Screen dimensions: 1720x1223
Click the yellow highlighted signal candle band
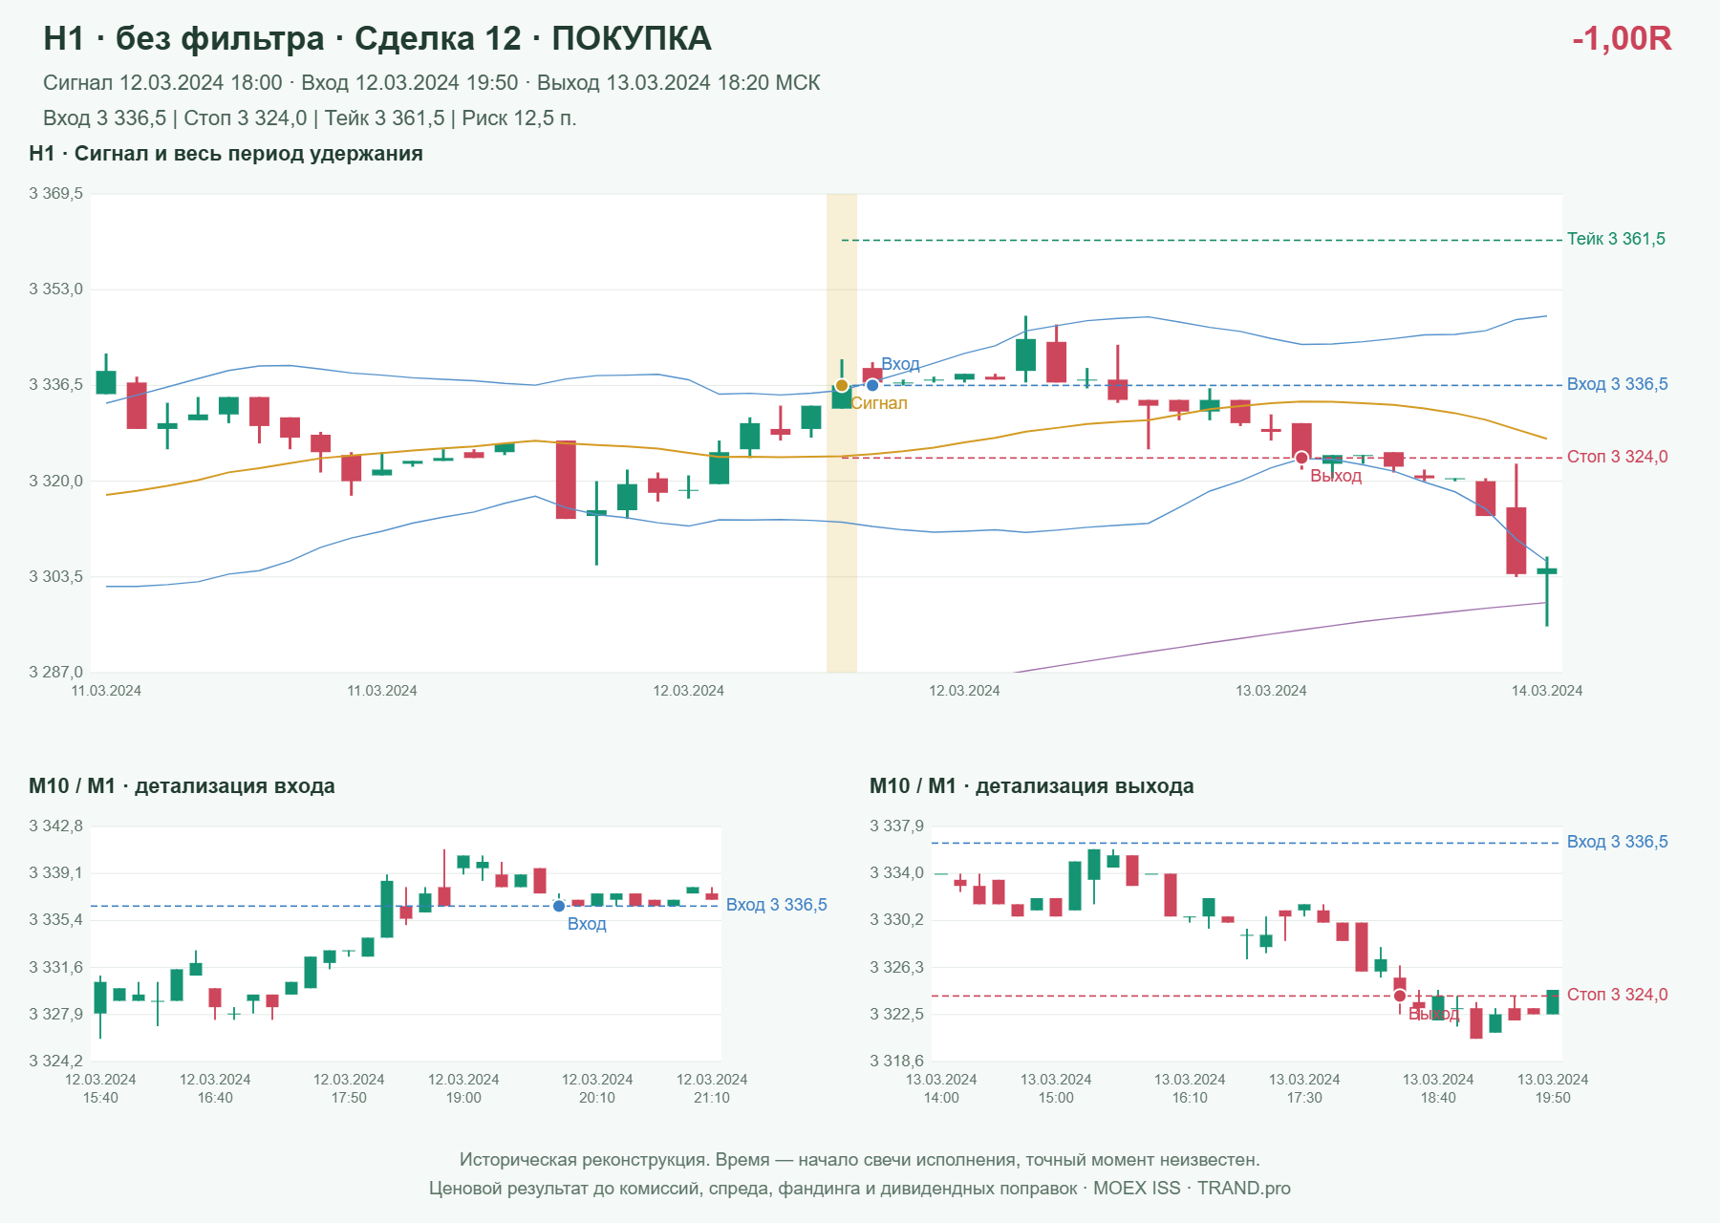point(842,433)
